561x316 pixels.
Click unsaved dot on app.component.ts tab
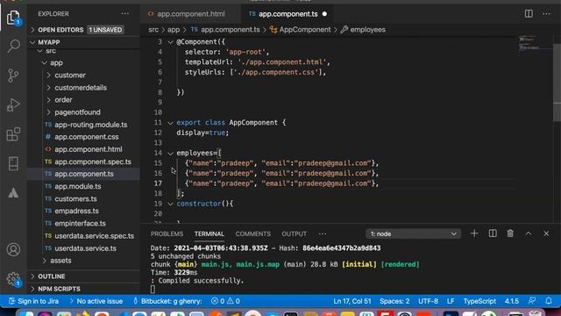point(324,14)
